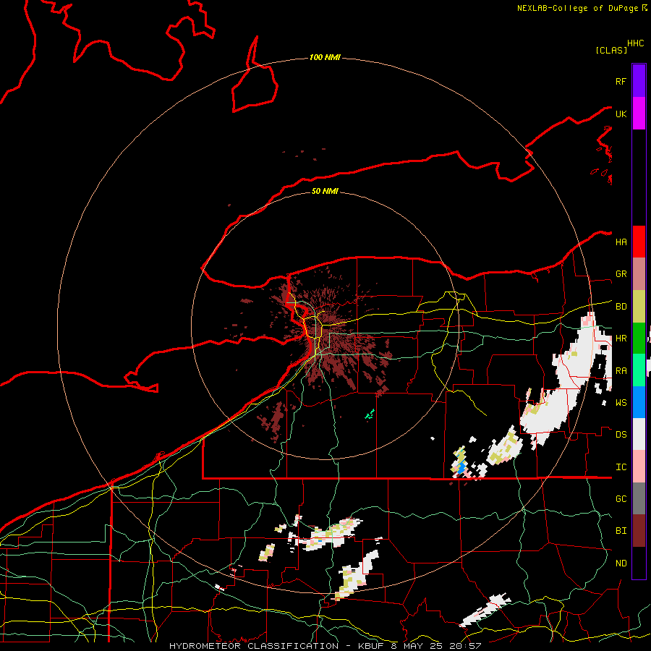Click the "HHC" product label
Image resolution: width=651 pixels, height=651 pixels.
tap(636, 43)
